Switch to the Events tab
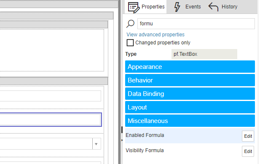Viewport: 260px width, 164px height. pyautogui.click(x=188, y=7)
